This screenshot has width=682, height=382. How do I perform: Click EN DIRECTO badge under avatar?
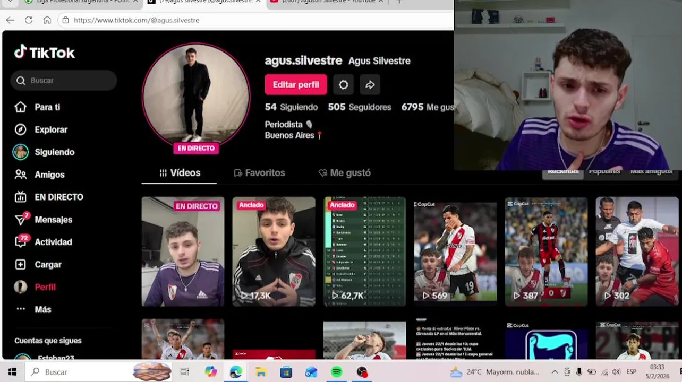coord(196,149)
